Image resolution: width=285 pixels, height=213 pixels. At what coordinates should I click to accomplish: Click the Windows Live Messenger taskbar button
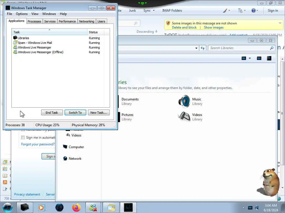click(x=93, y=207)
